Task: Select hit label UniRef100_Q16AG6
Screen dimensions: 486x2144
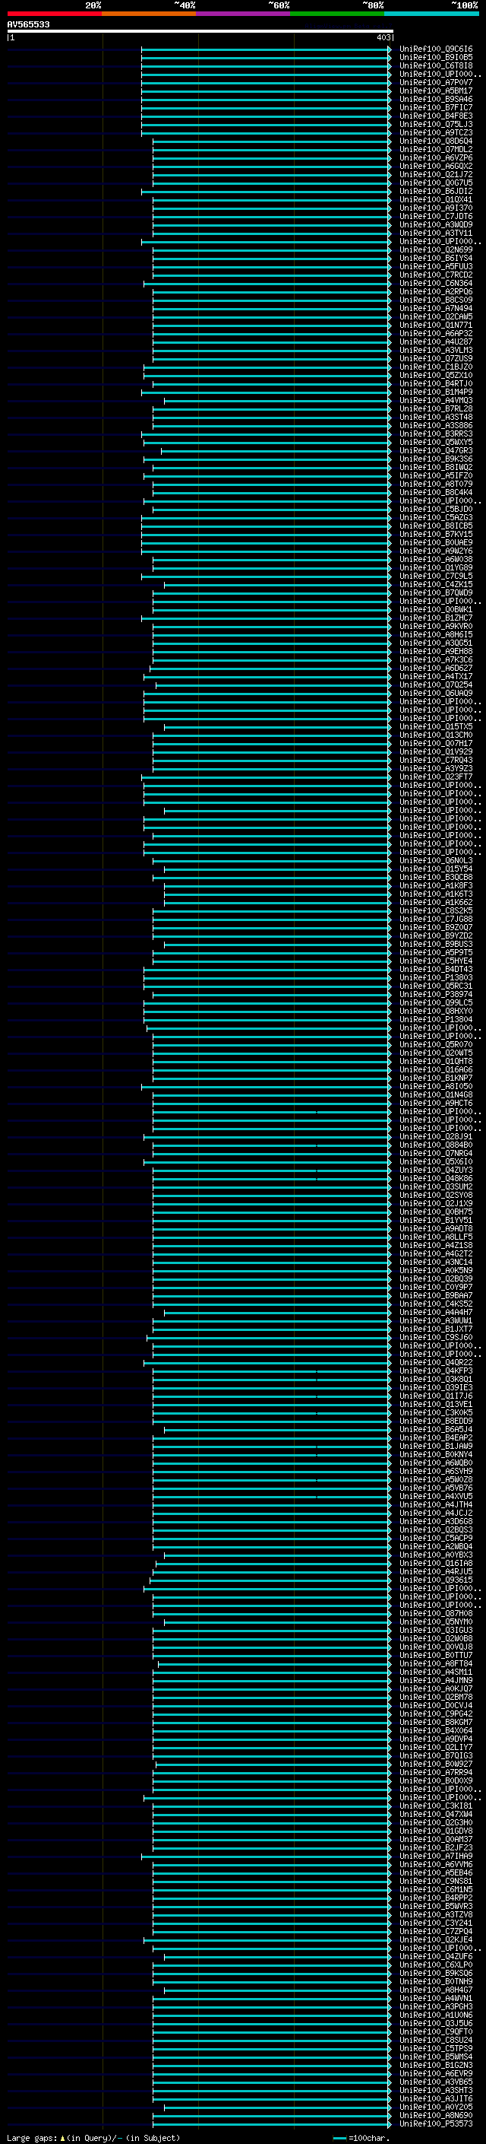Action: pyautogui.click(x=436, y=1069)
